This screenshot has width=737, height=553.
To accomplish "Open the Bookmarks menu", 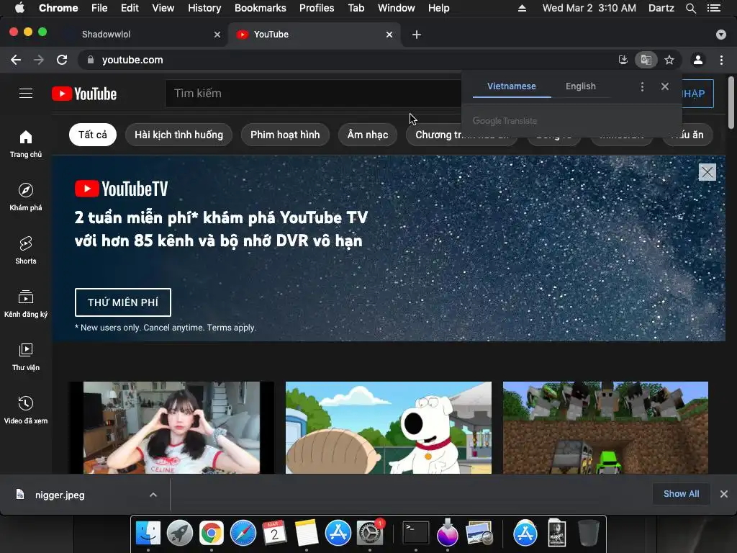I will tap(261, 8).
